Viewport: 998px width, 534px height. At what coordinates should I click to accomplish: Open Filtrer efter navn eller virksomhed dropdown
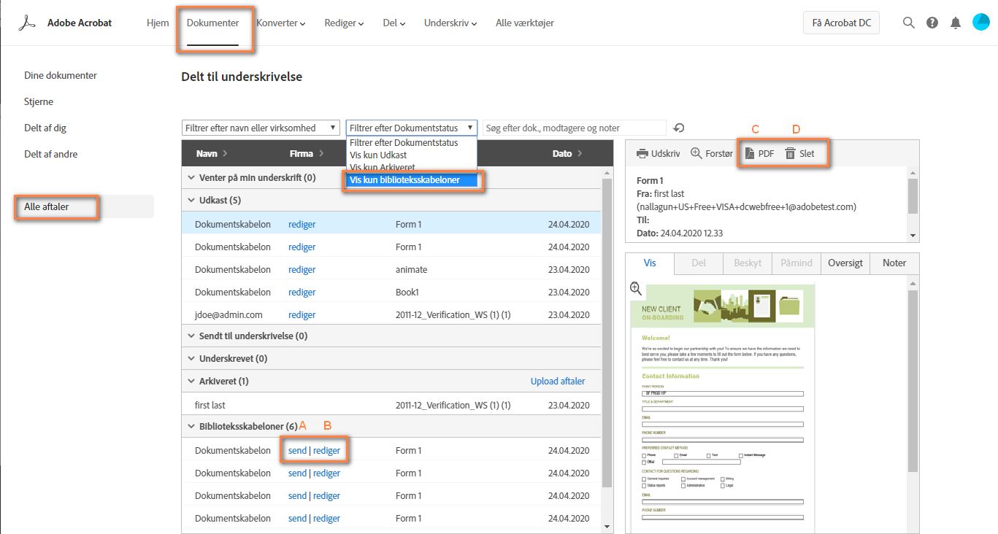261,128
